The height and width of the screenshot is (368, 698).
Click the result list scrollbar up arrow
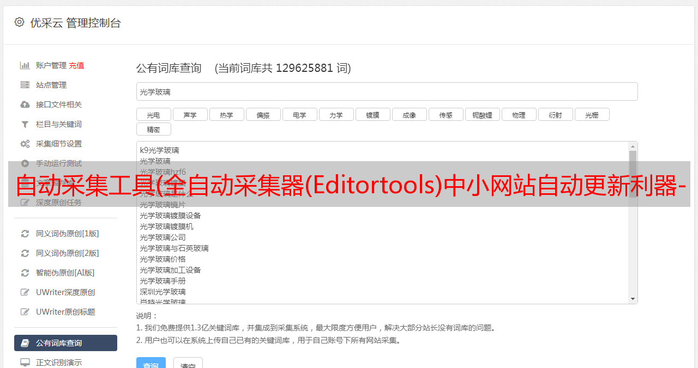point(633,146)
